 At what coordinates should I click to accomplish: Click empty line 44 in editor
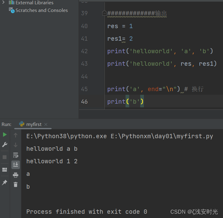click(163, 77)
